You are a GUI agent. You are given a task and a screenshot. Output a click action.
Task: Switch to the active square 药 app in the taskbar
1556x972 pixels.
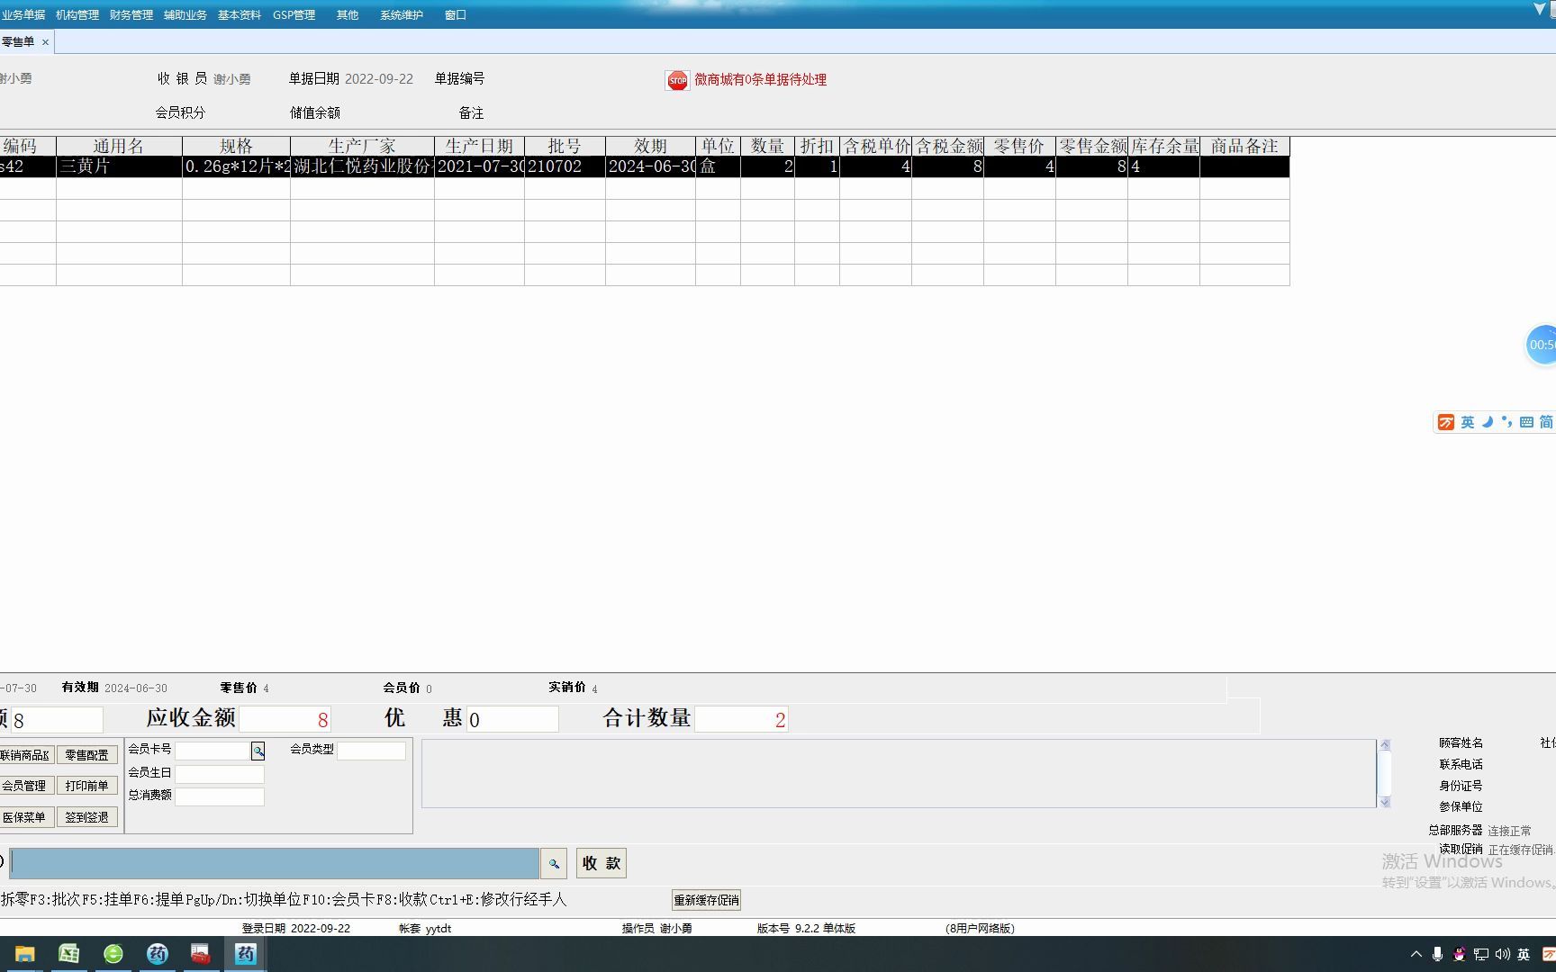[245, 954]
